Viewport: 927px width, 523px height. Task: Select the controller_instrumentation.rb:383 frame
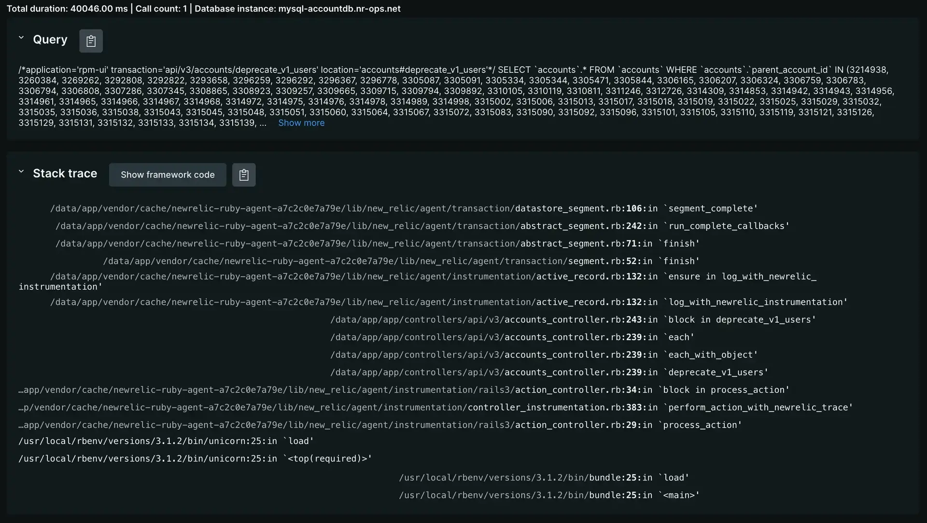tap(435, 407)
